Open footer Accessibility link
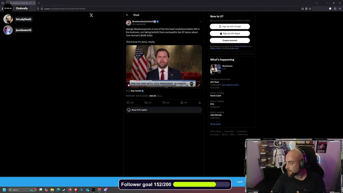 click(x=214, y=135)
